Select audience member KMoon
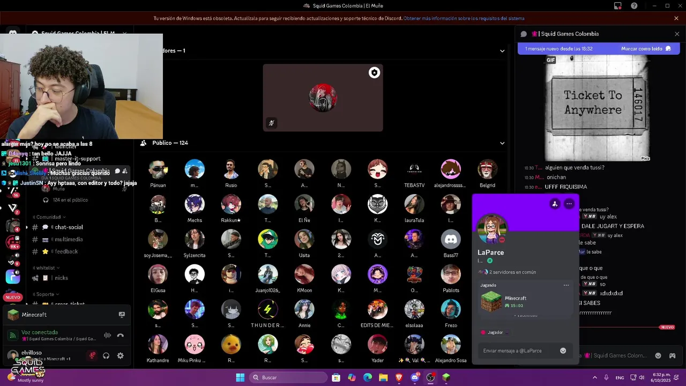This screenshot has height=386, width=686. coord(304,279)
